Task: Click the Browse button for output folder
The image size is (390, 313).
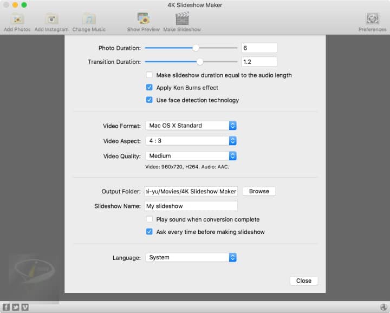Action: (x=259, y=191)
